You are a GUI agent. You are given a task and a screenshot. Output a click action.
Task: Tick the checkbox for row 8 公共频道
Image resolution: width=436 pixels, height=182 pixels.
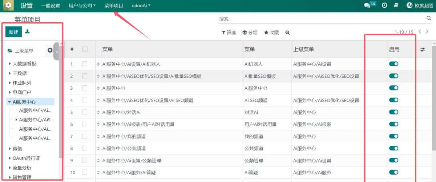(85, 148)
